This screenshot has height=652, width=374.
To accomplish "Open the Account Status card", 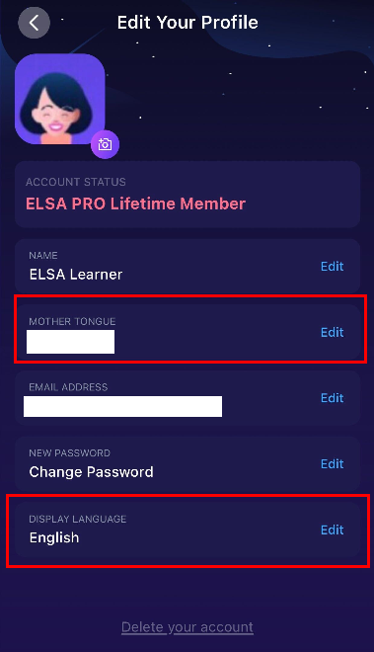I will [x=187, y=195].
